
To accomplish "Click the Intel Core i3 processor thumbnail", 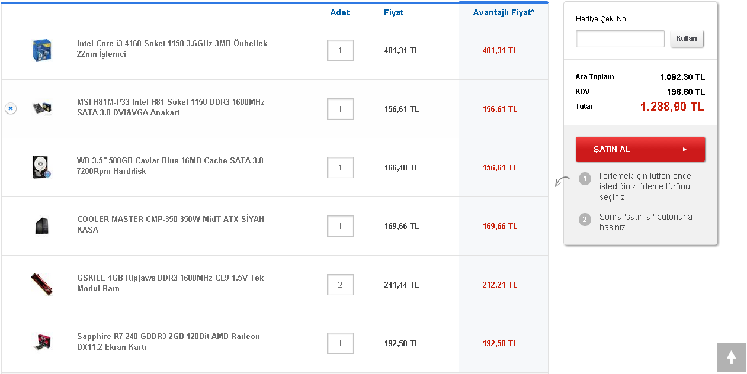I will (42, 50).
